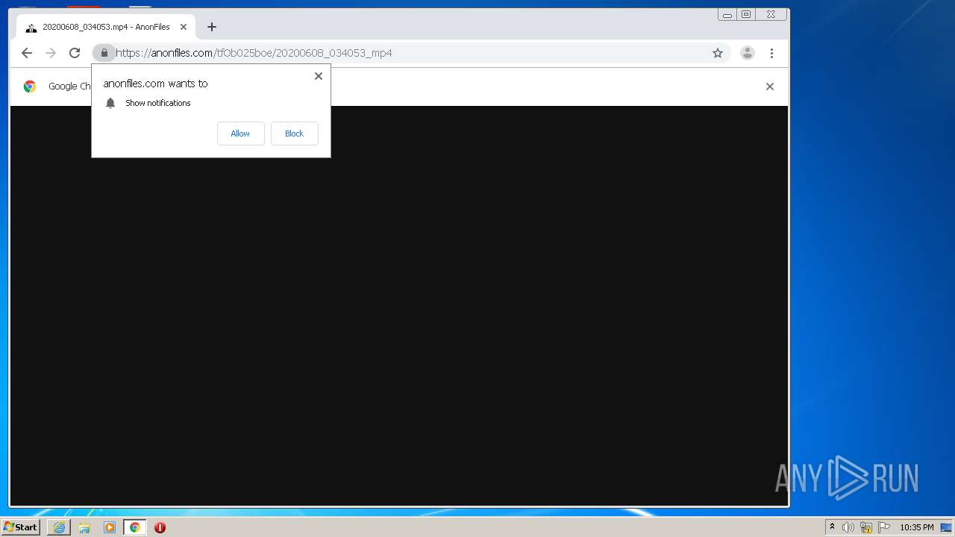This screenshot has width=955, height=537.
Task: Bookmark this page with star icon
Action: point(718,53)
